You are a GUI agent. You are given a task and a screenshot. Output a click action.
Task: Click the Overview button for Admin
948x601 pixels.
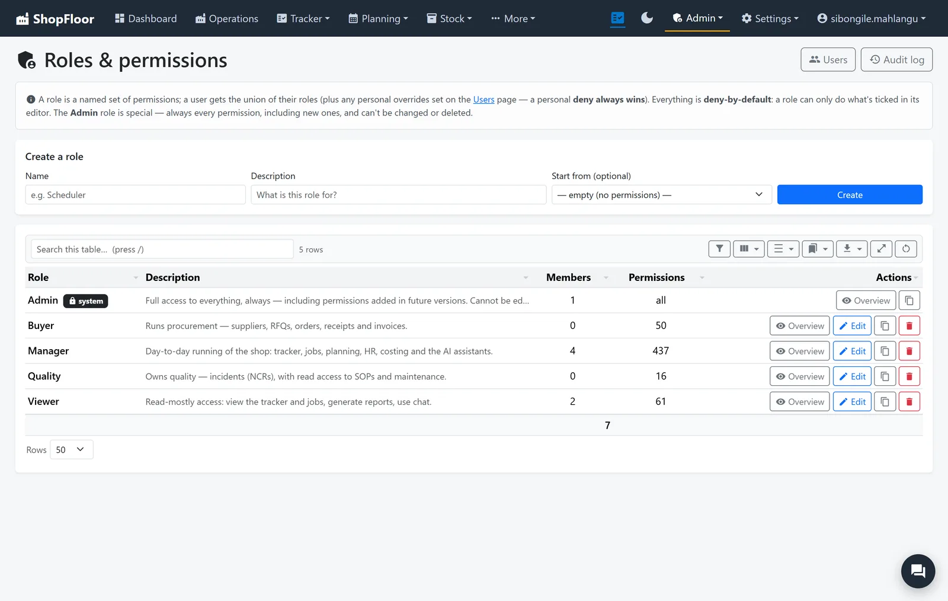(x=866, y=300)
